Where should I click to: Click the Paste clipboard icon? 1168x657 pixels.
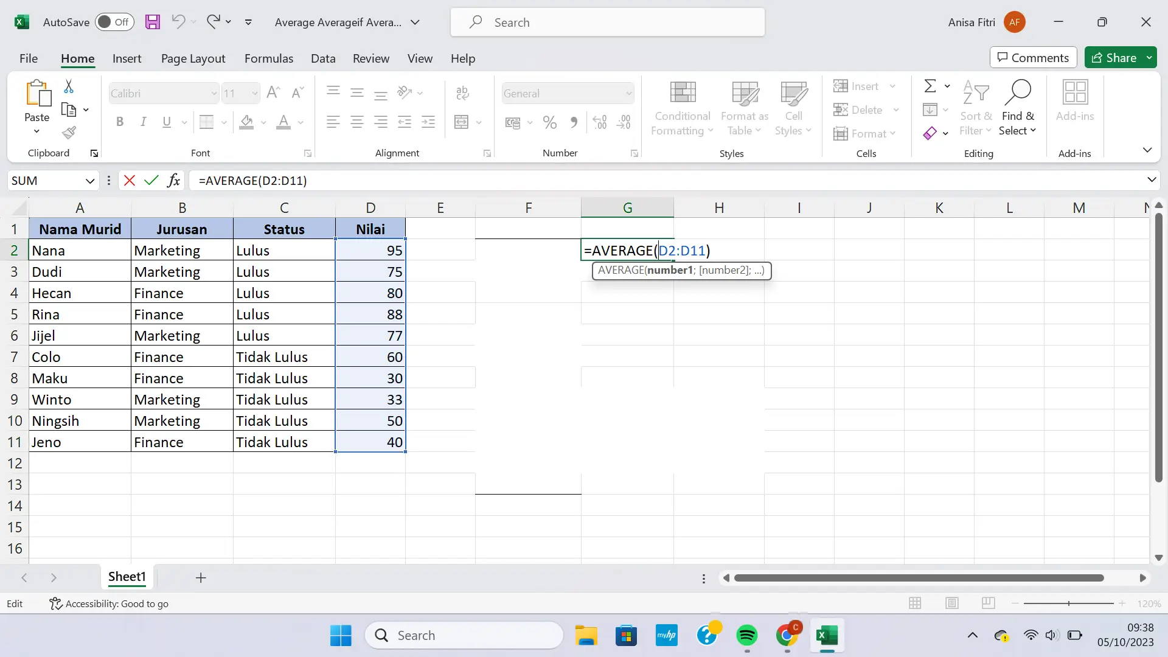pos(37,94)
